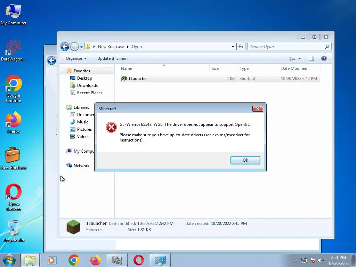
Task: Click the search magnifier icon
Action: 327,47
